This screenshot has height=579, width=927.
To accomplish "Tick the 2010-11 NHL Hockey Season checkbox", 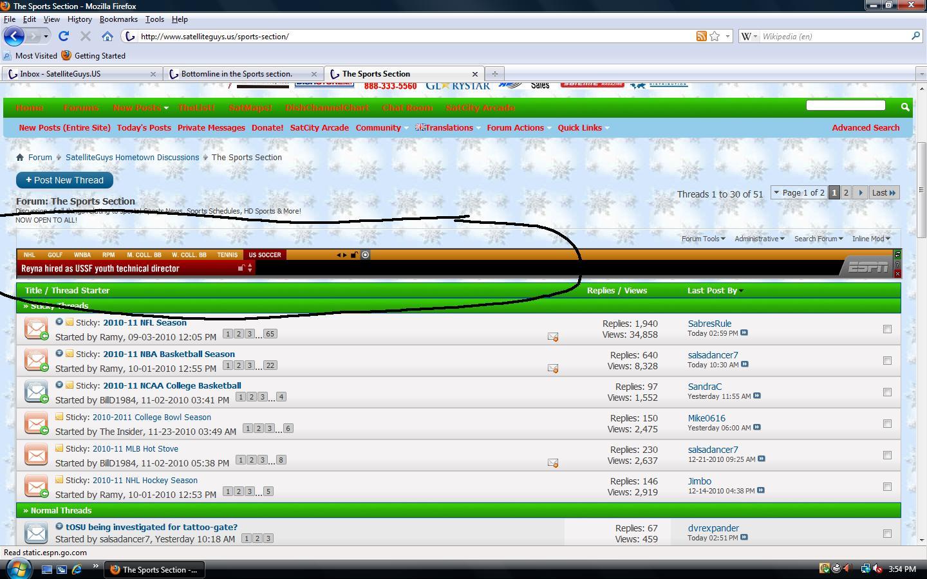I will [887, 486].
